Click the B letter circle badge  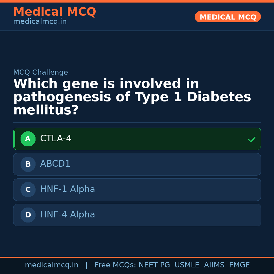coord(28,164)
